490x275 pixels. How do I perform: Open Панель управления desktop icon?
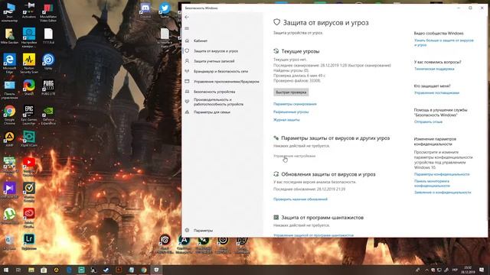9,89
